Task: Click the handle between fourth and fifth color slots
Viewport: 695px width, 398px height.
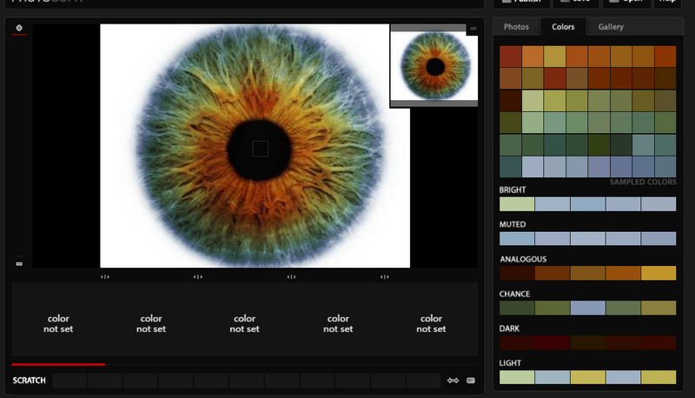Action: 384,276
